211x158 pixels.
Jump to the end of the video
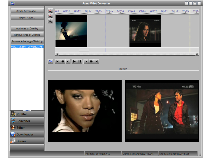tap(97, 62)
